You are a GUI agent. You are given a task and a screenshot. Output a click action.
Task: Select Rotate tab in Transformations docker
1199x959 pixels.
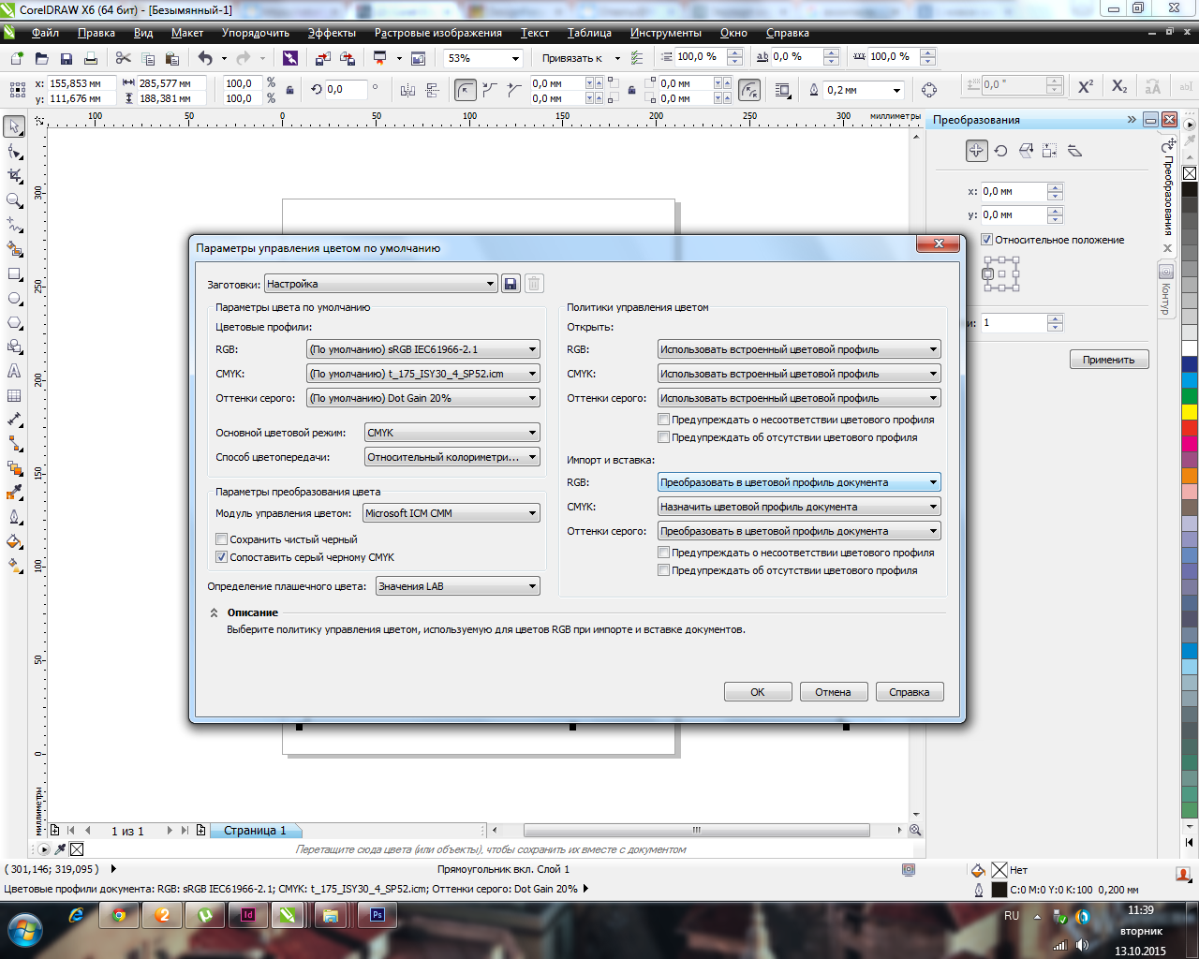click(x=1000, y=151)
